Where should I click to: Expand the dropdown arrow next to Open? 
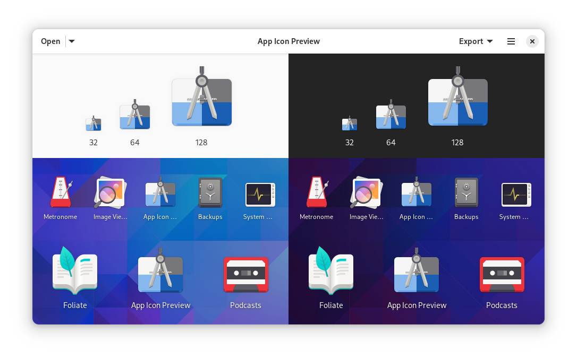point(72,41)
